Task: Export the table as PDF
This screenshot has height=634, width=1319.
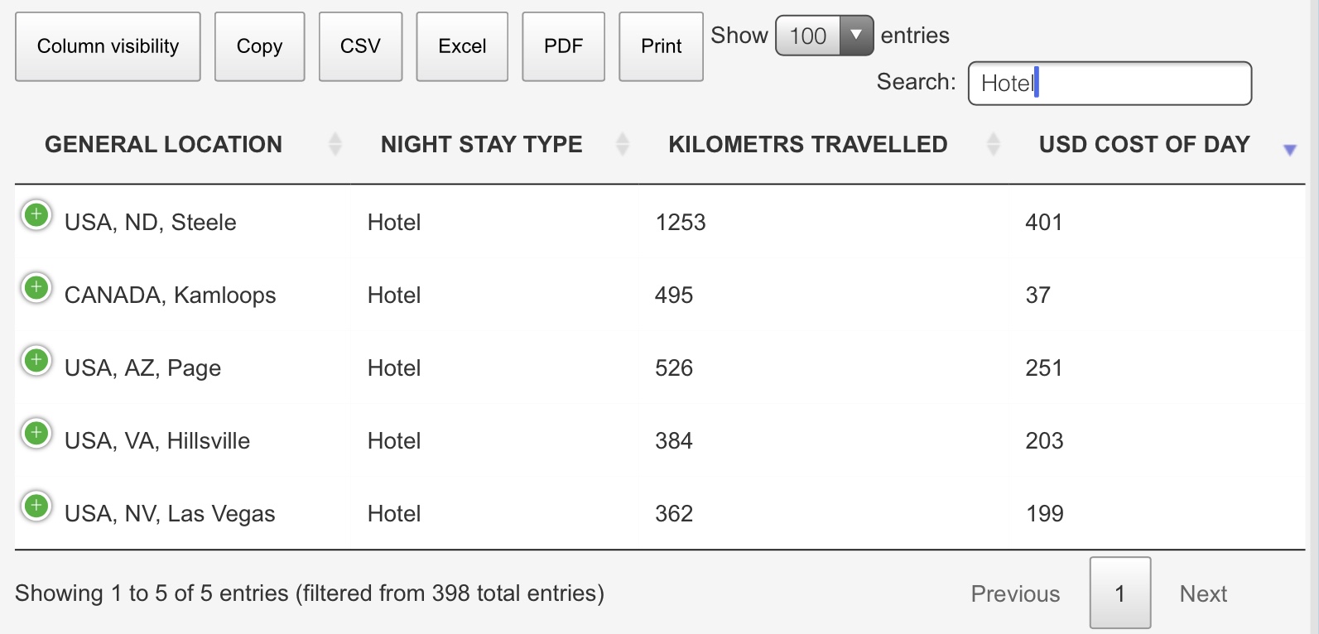Action: (563, 46)
